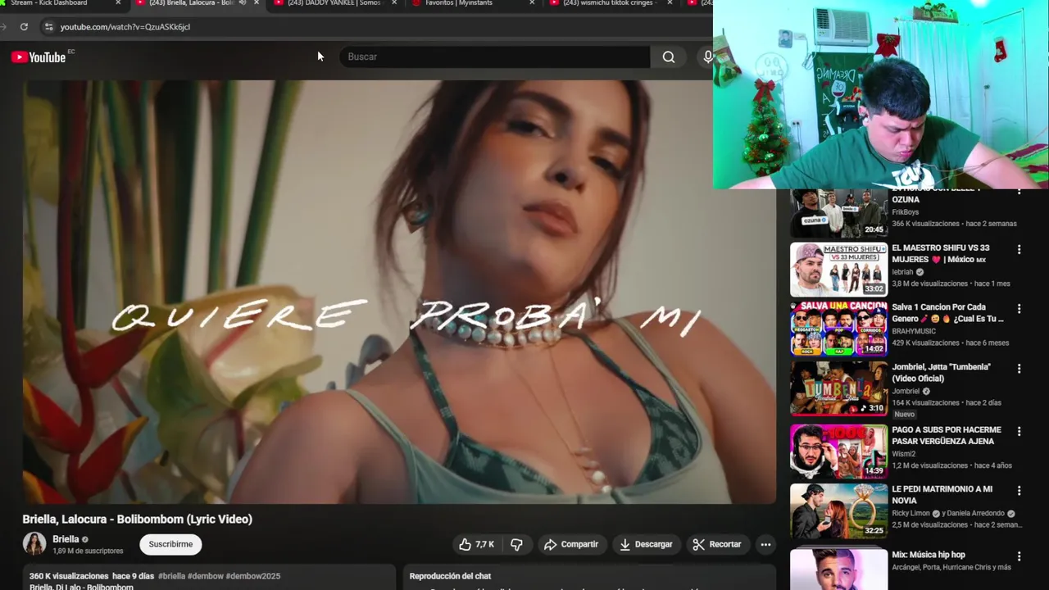Screen dimensions: 1049x590
Task: Click the #dembow2025 hashtag link
Action: (252, 576)
